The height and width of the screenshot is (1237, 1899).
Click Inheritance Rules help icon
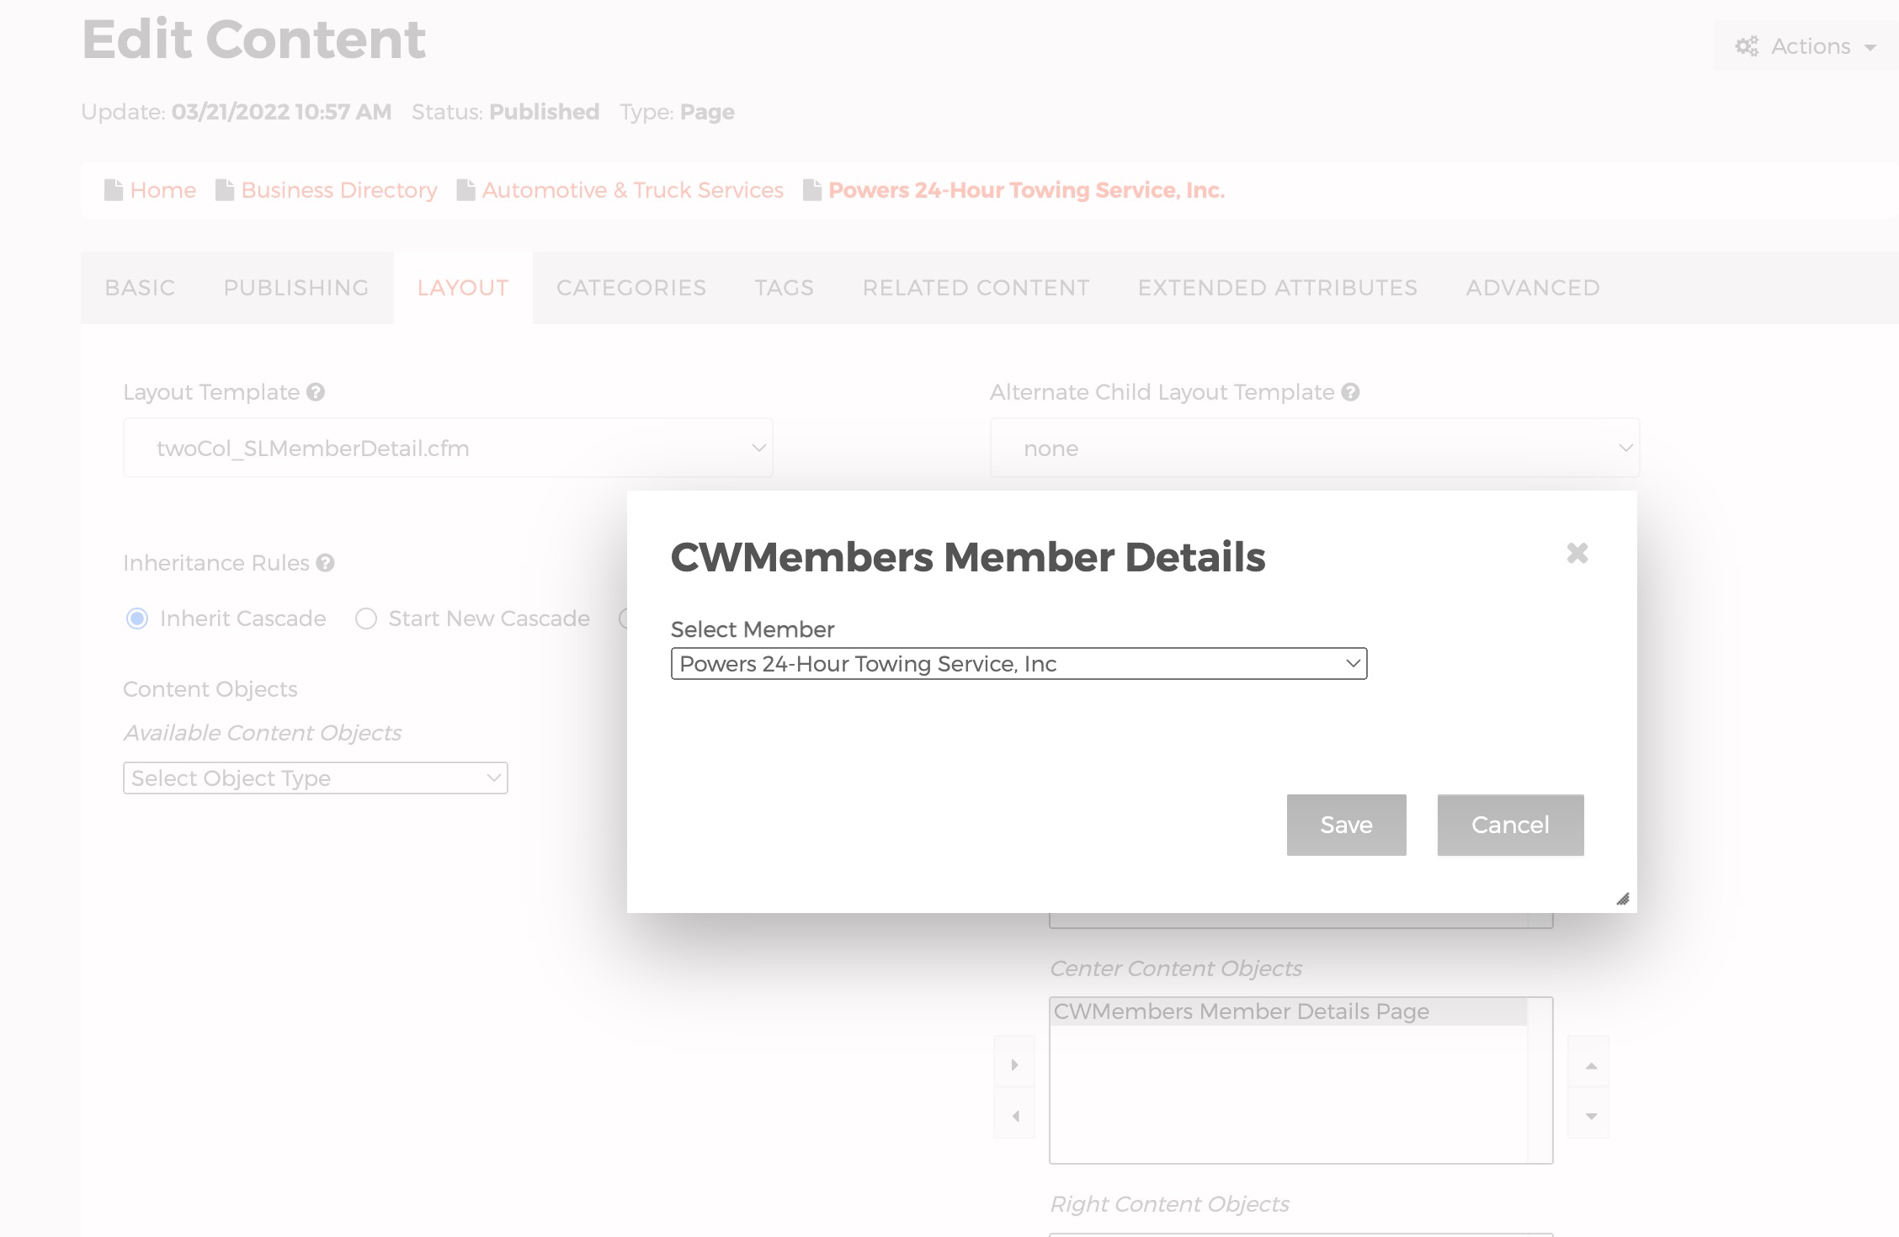325,563
